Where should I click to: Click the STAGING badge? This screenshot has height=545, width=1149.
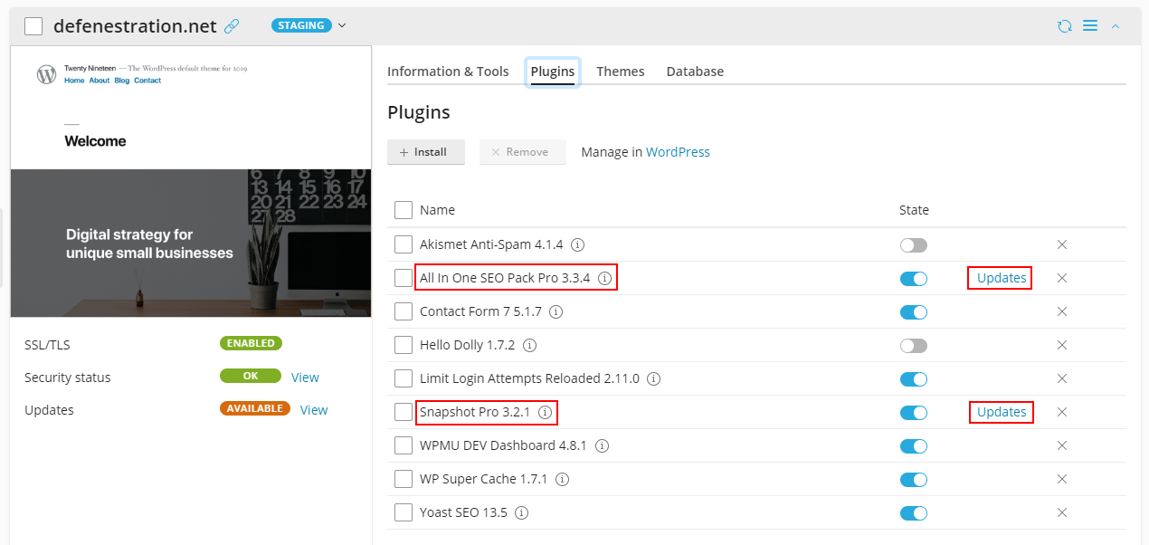pyautogui.click(x=301, y=25)
